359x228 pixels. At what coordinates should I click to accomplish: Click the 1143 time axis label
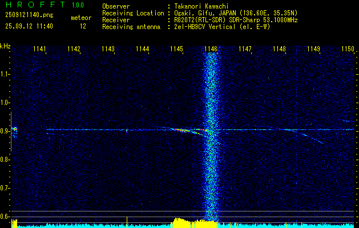[108, 48]
